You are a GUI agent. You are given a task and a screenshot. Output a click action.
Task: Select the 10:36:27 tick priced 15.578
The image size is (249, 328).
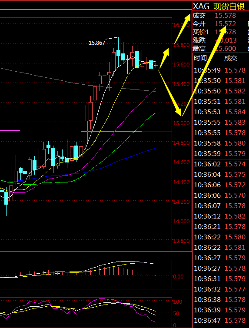220,268
